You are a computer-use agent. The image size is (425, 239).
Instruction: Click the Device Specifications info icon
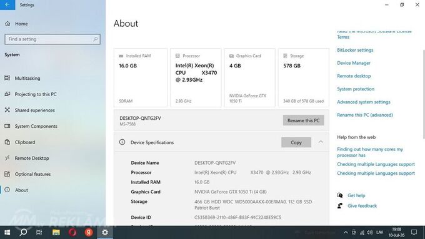click(x=122, y=142)
